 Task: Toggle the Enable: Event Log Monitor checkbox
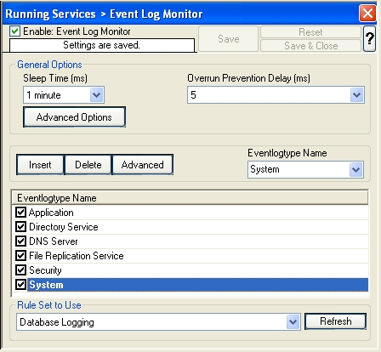14,31
